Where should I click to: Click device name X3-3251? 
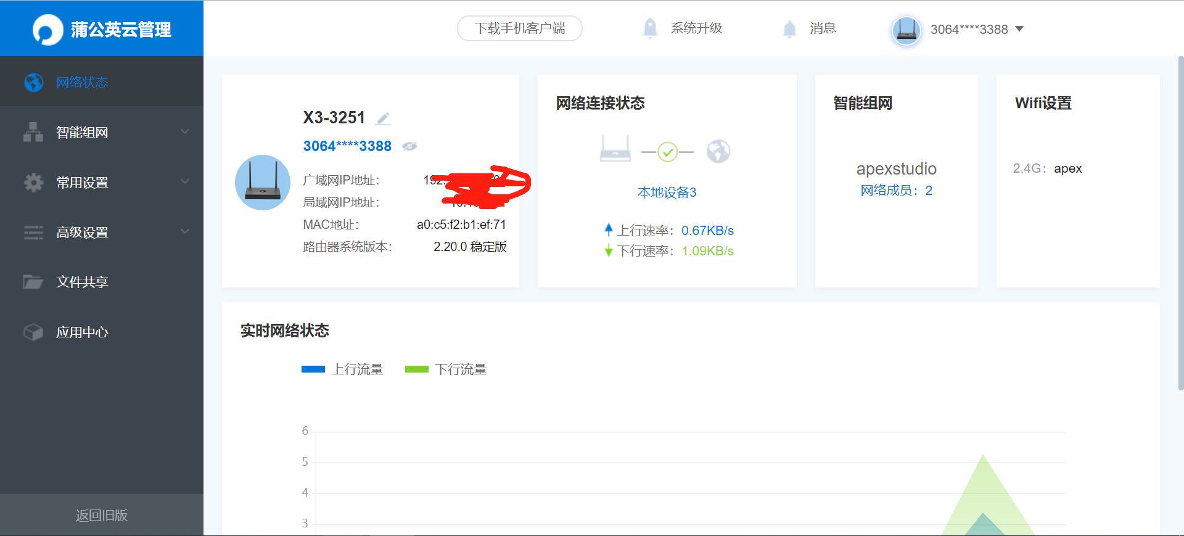(x=334, y=117)
